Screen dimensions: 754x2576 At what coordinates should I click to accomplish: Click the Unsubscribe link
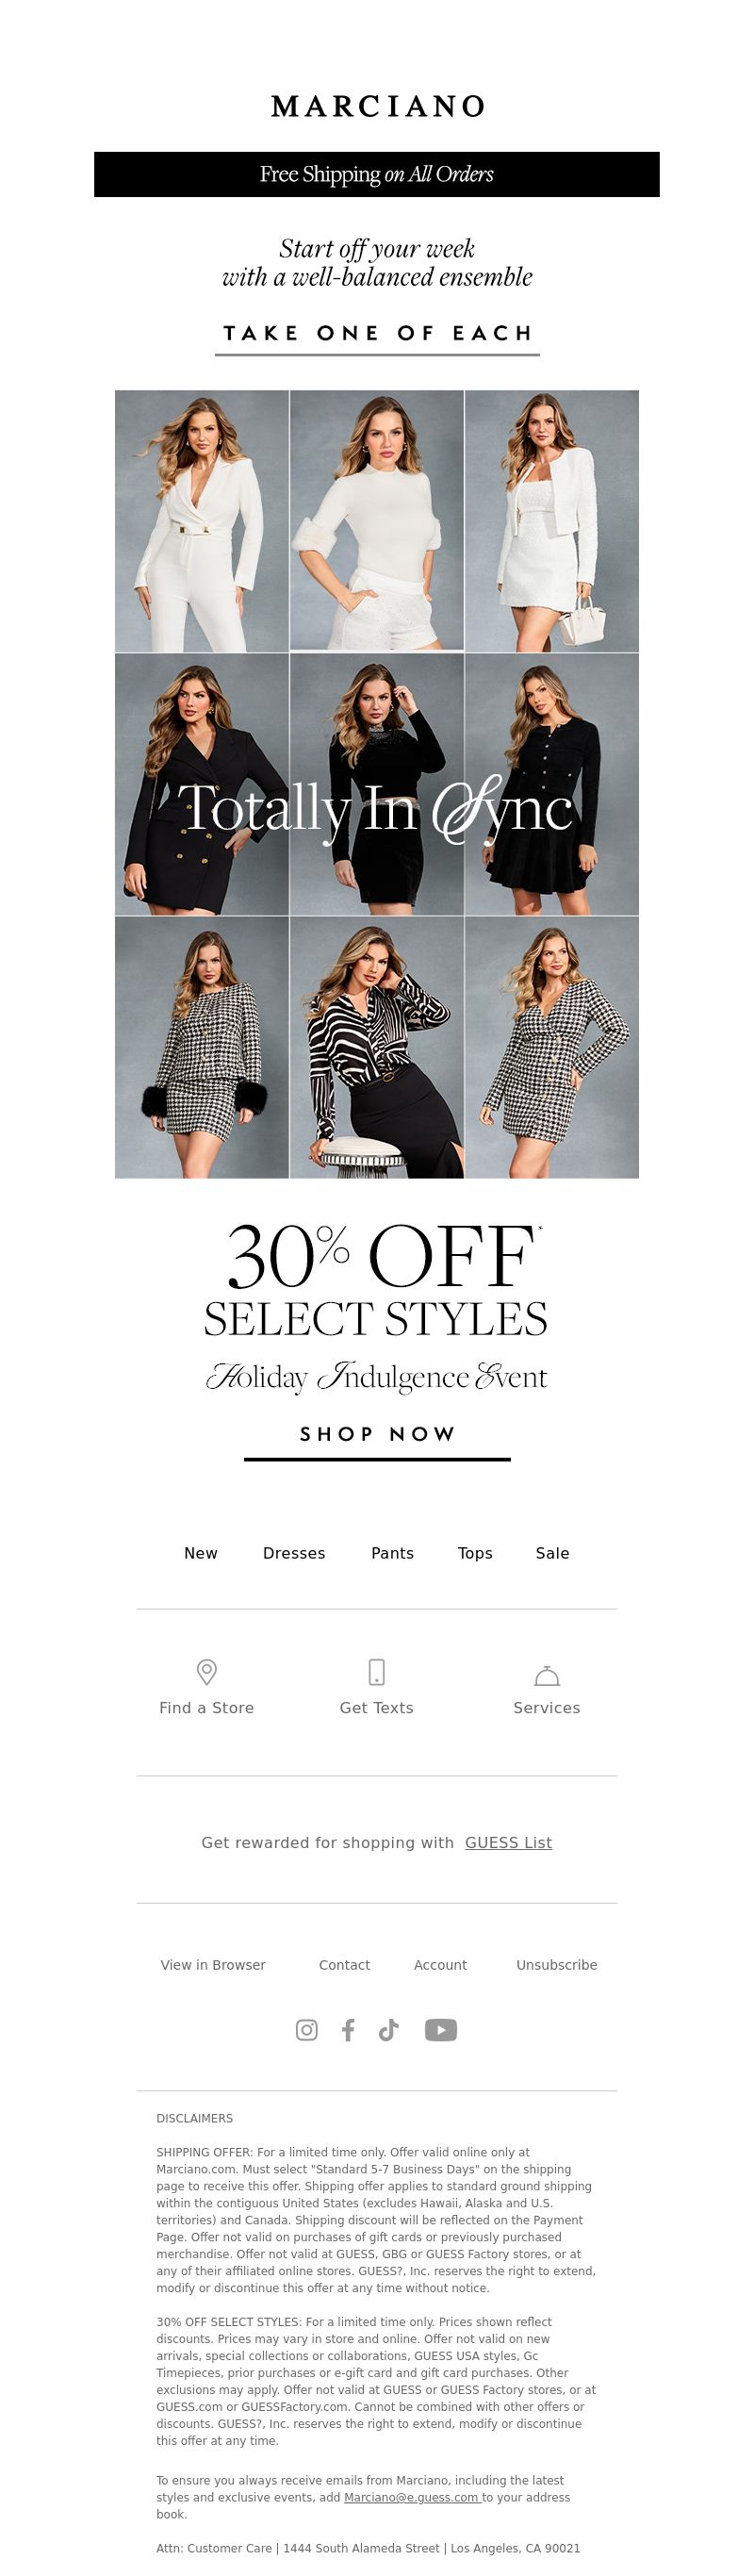557,1964
